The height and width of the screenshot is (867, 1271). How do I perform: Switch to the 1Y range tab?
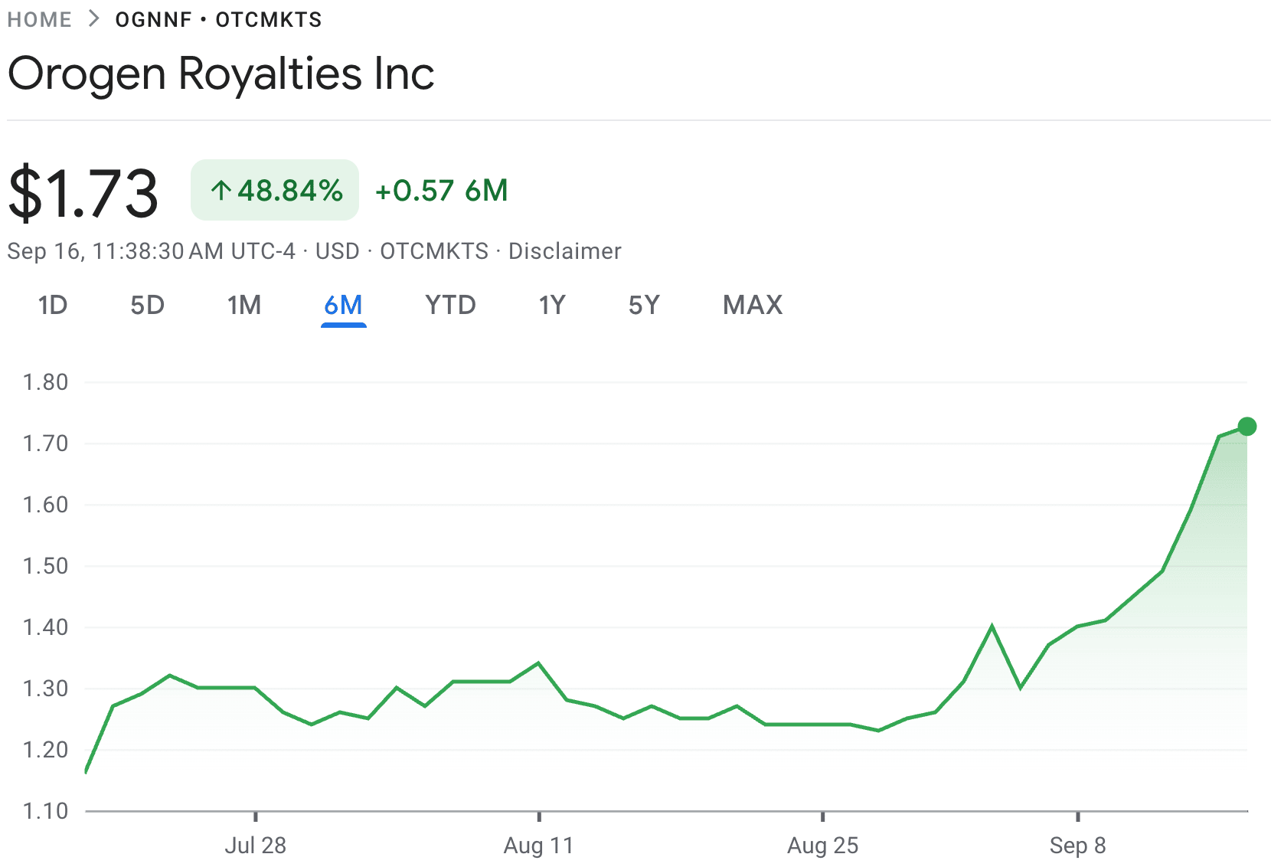tap(552, 306)
